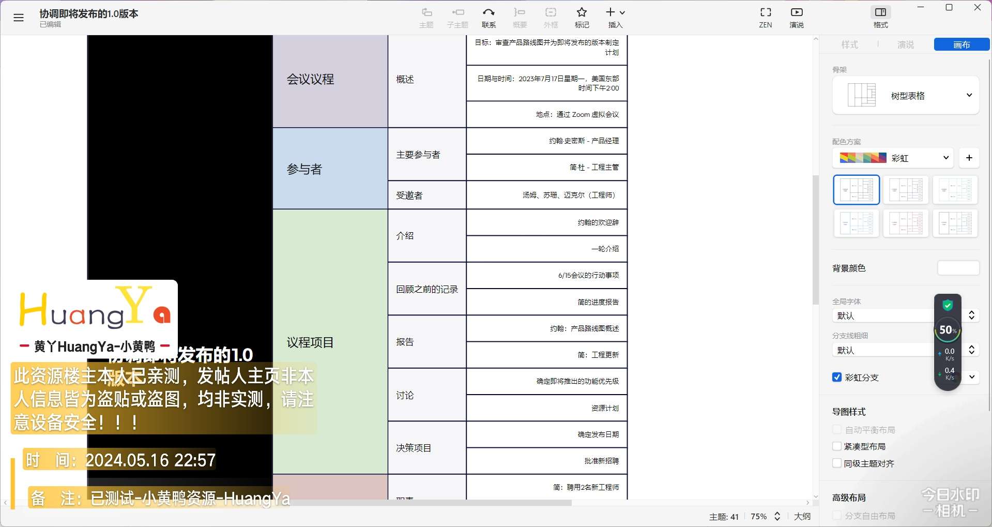992x527 pixels.
Task: Select the 6/15会议的行动事项 cell
Action: coord(547,275)
